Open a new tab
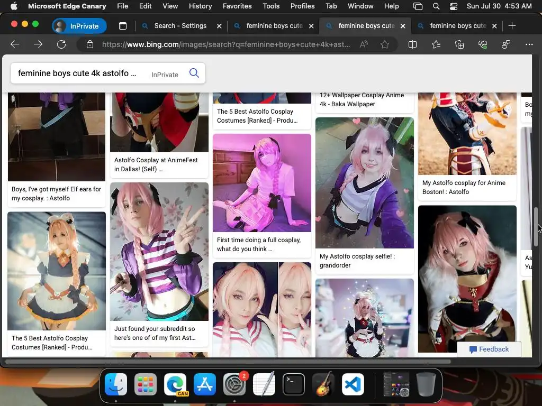542x406 pixels. pos(512,26)
